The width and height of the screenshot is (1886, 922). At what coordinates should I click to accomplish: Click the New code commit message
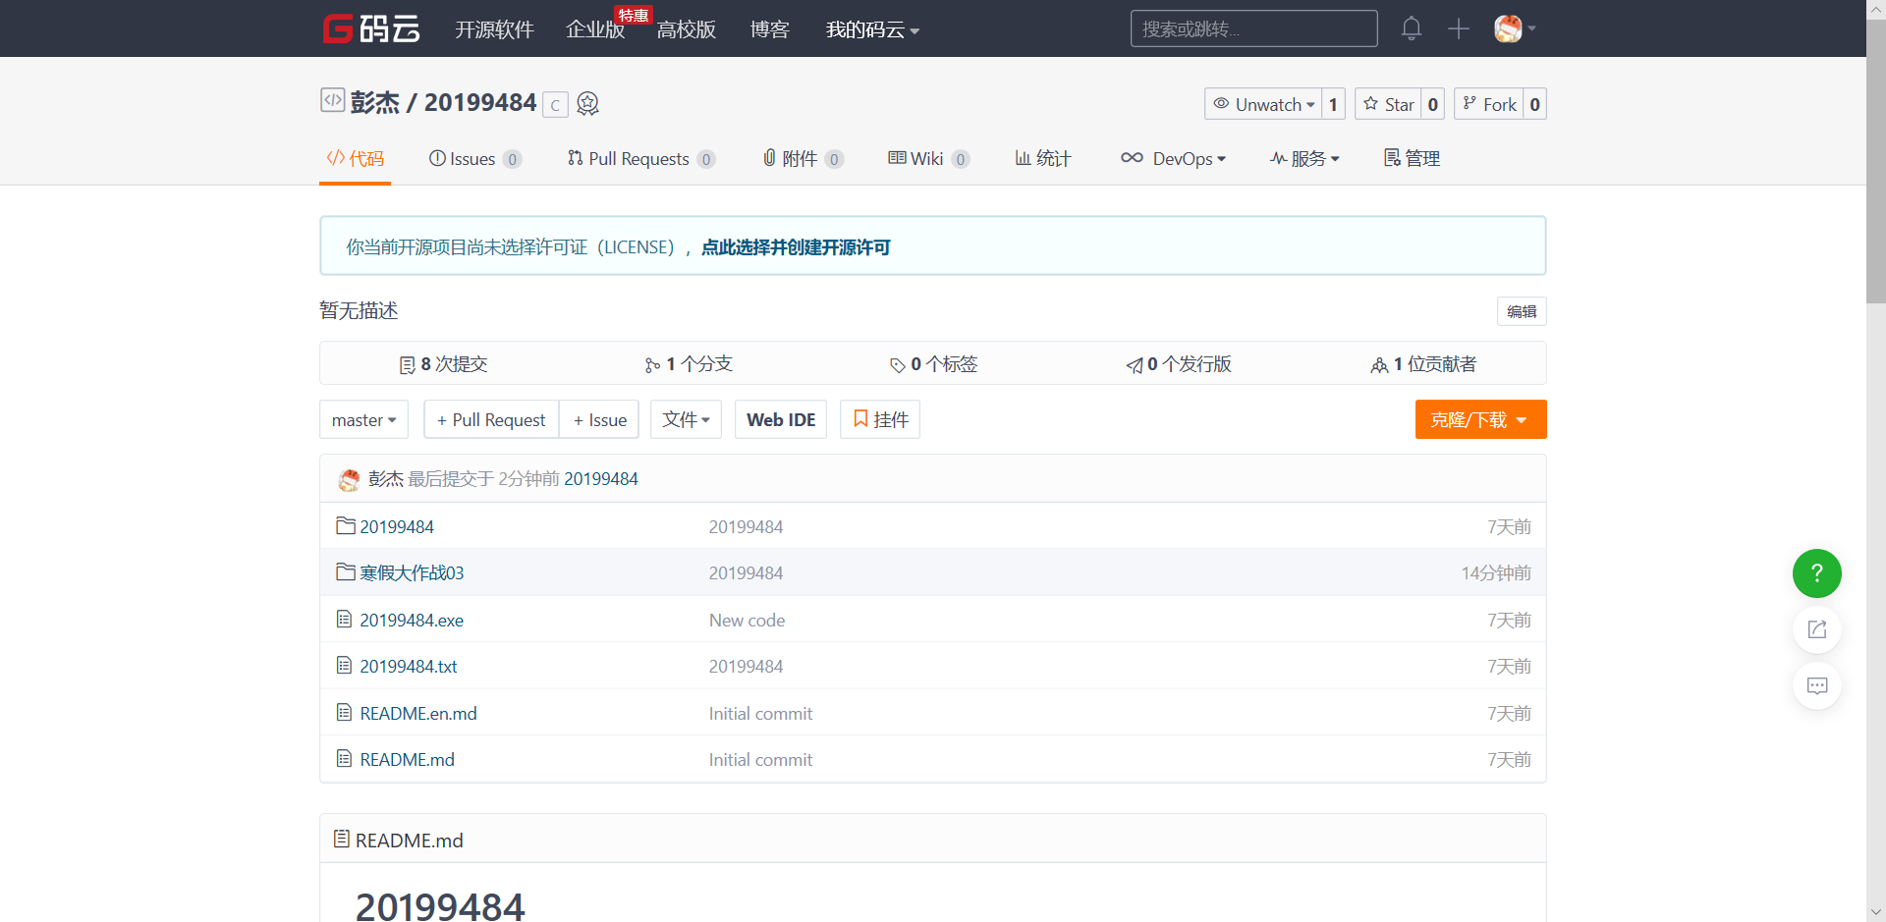coord(747,620)
